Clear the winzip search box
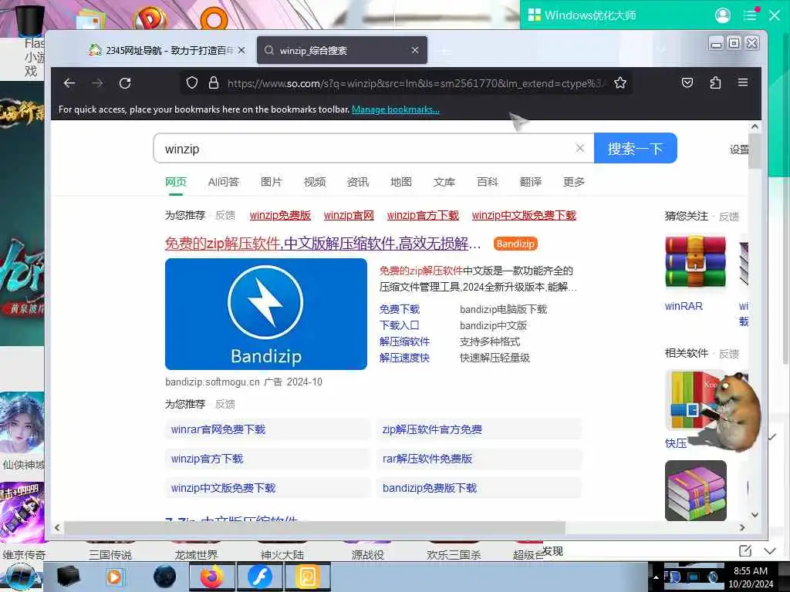 580,148
